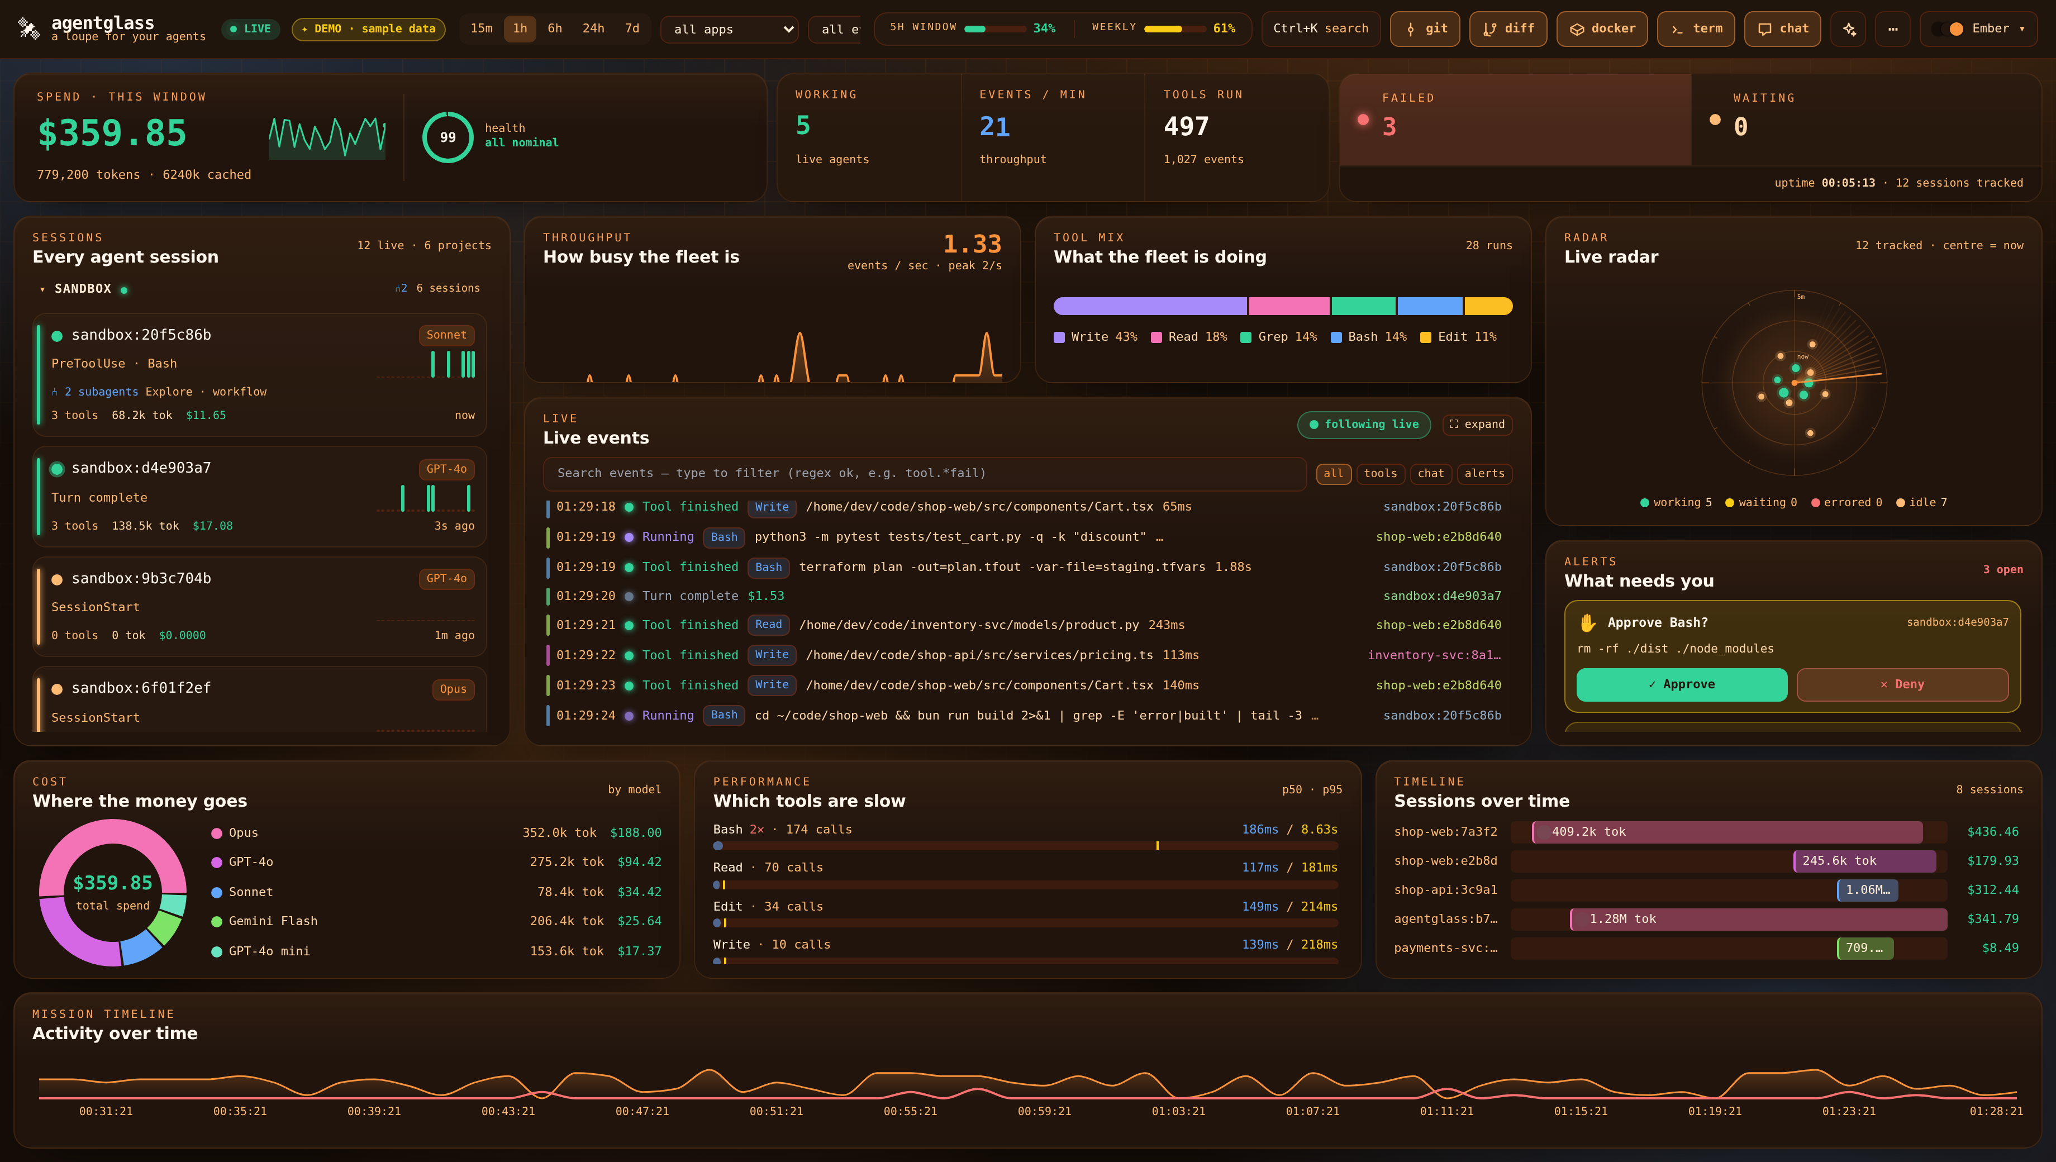The height and width of the screenshot is (1162, 2056).
Task: Open shop-web:e2b8d640 link on 01:29:19 event
Action: tap(1438, 537)
